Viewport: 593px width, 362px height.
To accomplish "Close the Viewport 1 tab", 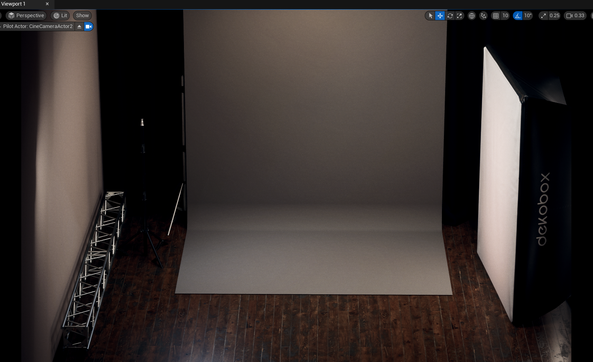I will pyautogui.click(x=47, y=4).
